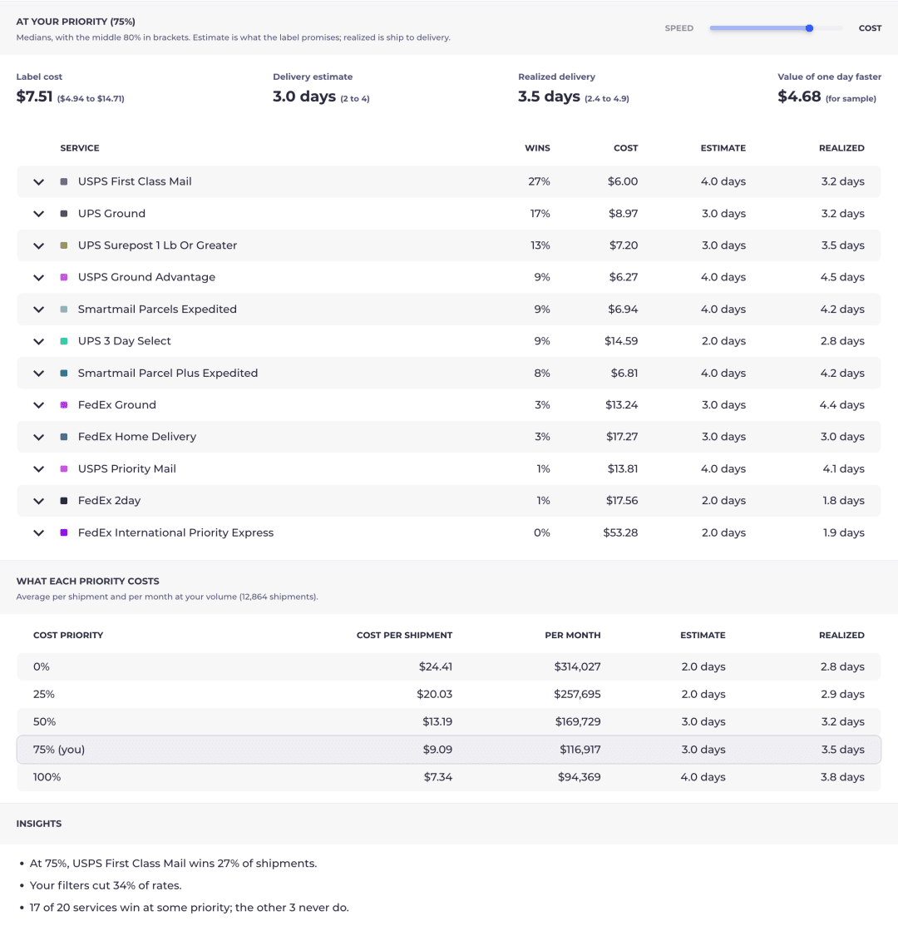898x931 pixels.
Task: Click insight about 17 of 20 services
Action: 190,907
